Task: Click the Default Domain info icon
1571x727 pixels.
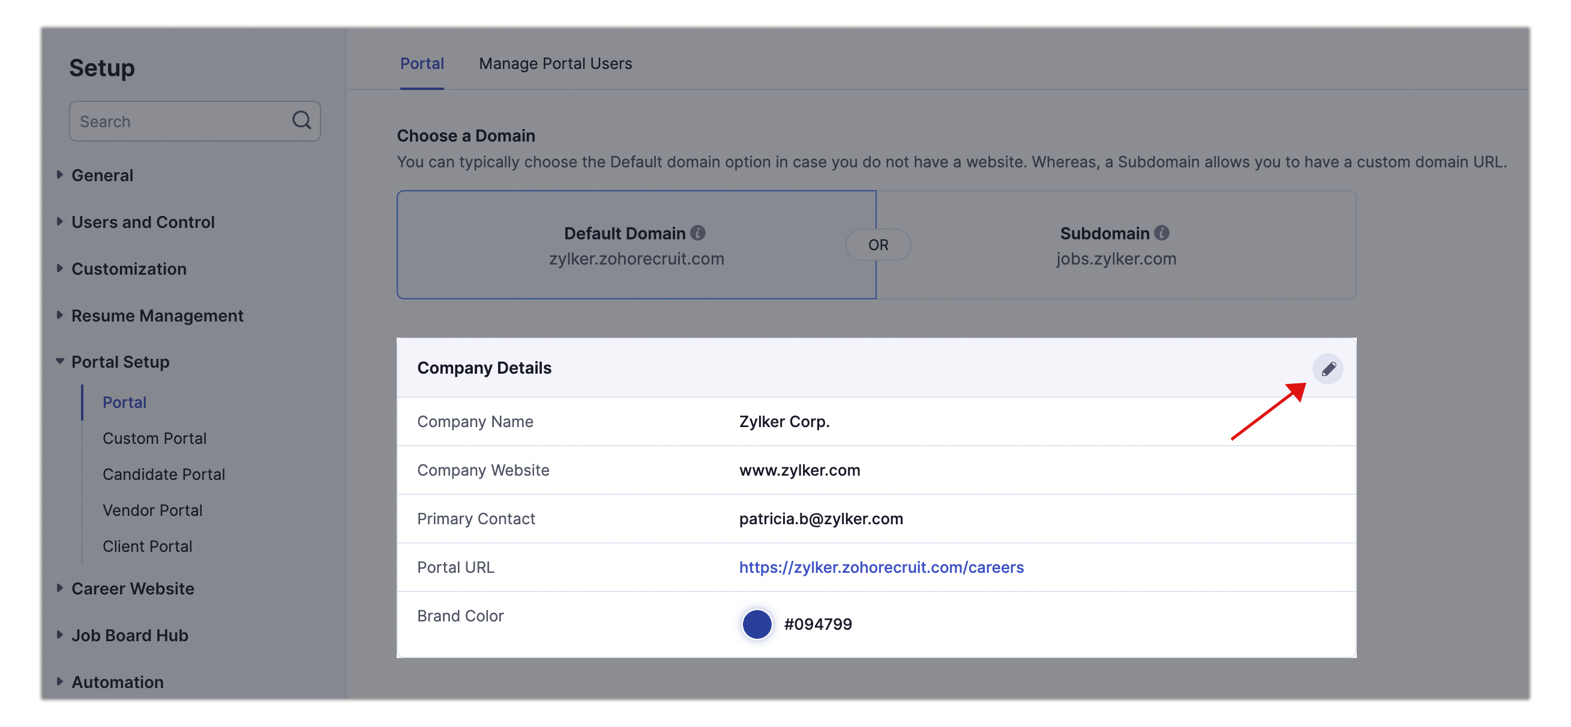Action: click(698, 233)
